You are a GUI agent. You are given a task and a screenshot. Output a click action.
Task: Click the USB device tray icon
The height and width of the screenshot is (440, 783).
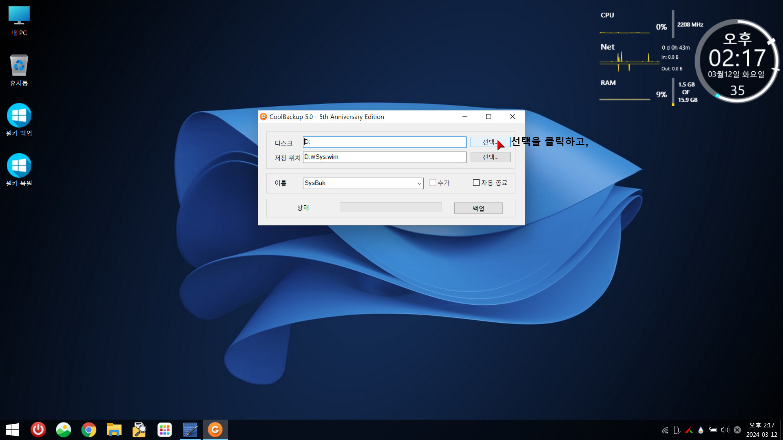coord(677,430)
